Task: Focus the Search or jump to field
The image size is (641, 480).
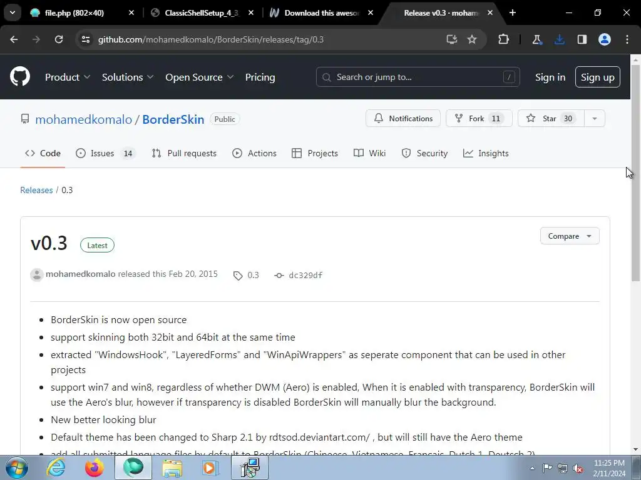Action: (418, 77)
